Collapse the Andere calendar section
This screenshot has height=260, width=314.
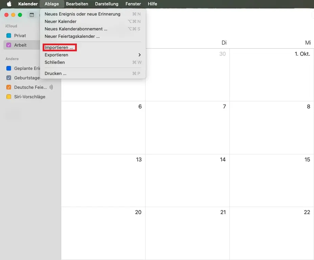[x=12, y=59]
